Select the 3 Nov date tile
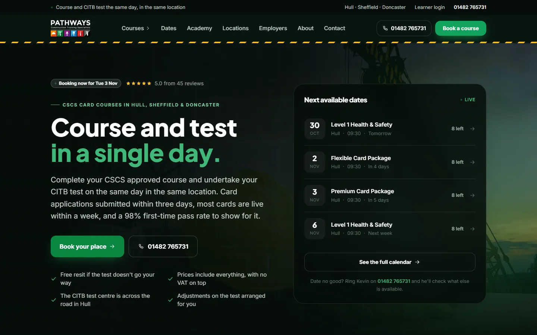The width and height of the screenshot is (537, 335). (x=314, y=195)
